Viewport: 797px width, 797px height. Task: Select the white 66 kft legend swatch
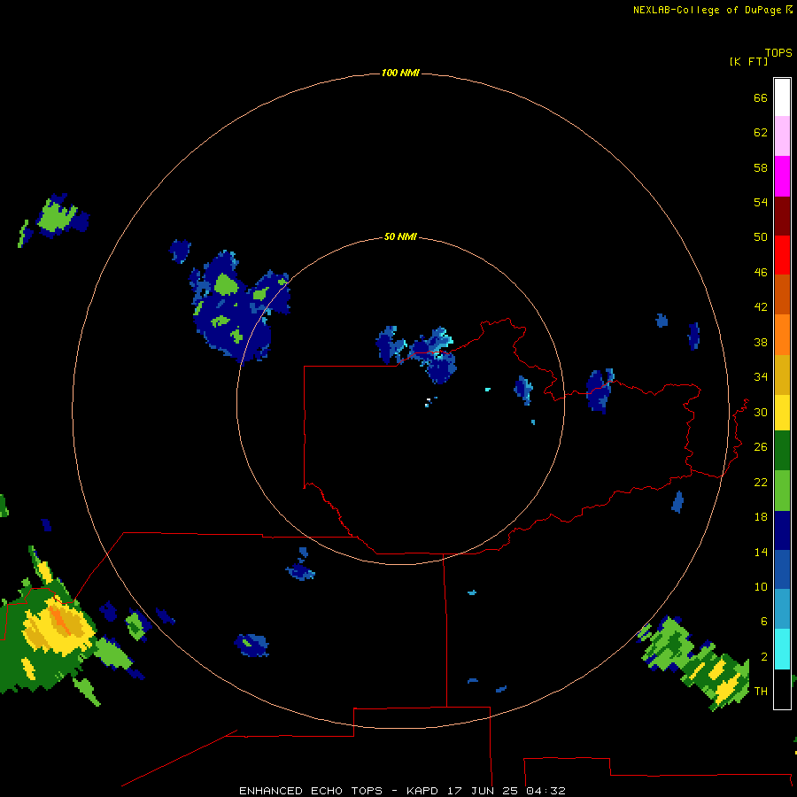point(782,97)
